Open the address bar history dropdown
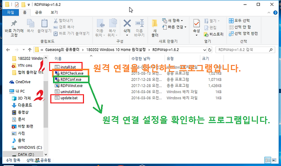281x166 pixels. [x=205, y=50]
